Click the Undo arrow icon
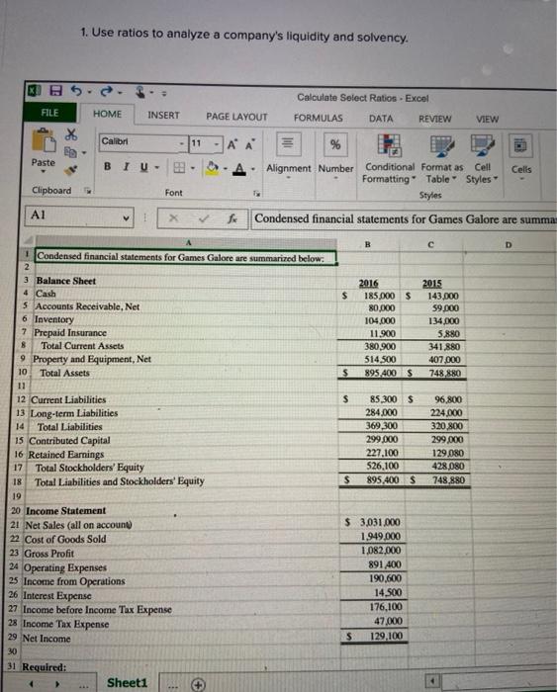 pos(77,91)
